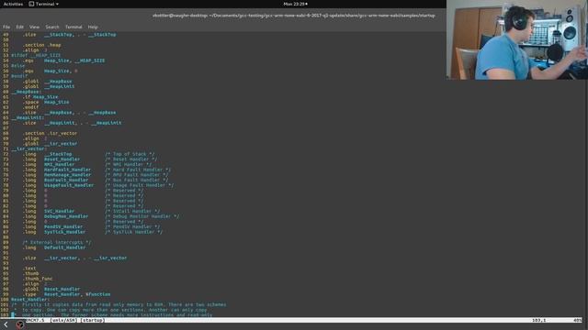
Task: Open the File menu
Action: [x=6, y=27]
